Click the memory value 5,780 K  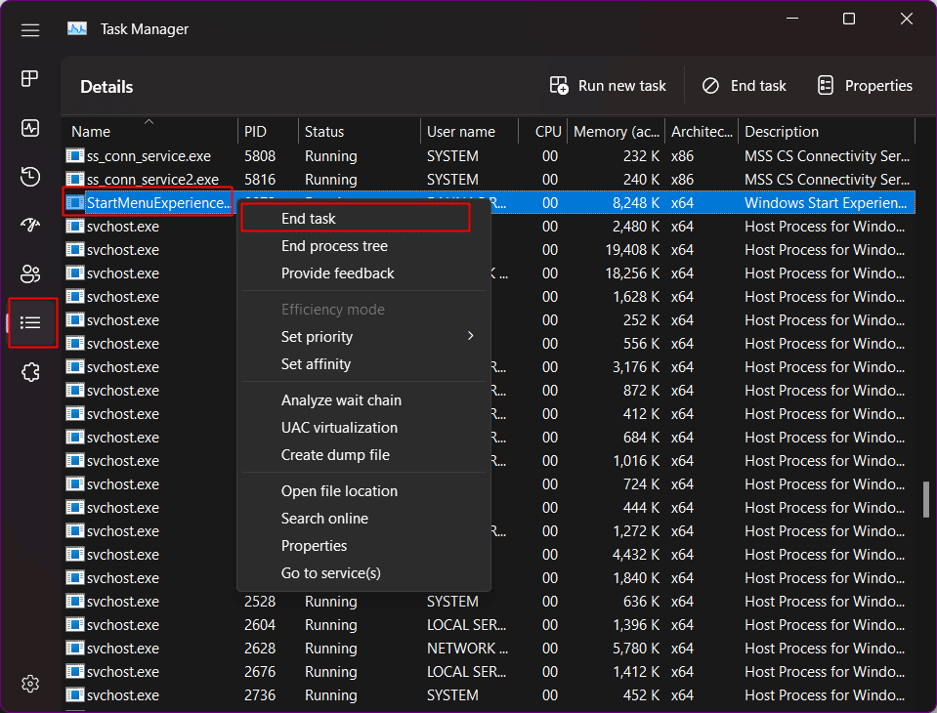[x=636, y=649]
